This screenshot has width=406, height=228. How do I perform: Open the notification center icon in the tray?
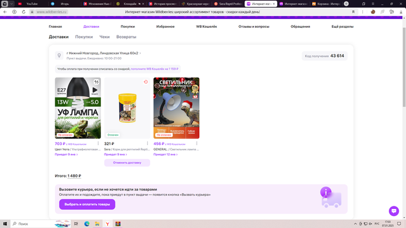(399, 224)
